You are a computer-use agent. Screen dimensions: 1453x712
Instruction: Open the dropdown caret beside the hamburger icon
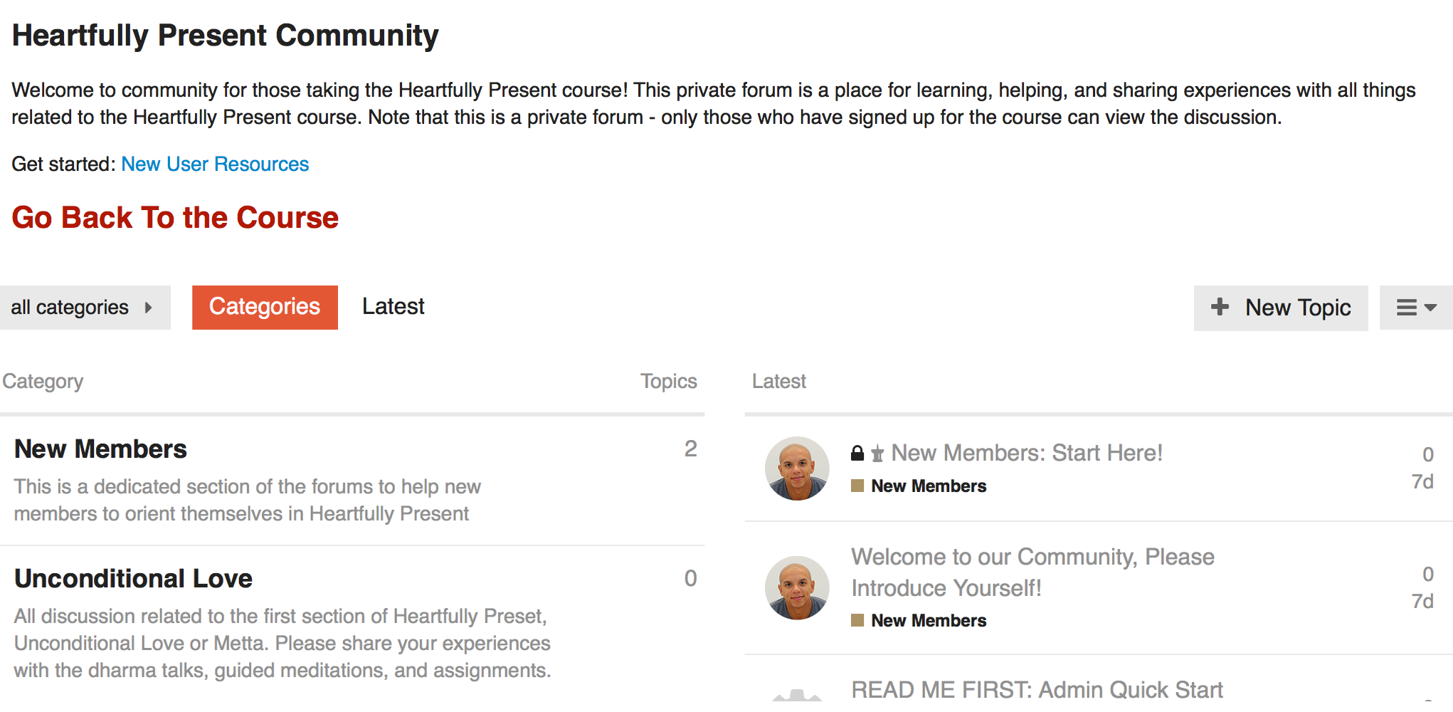[x=1430, y=308]
